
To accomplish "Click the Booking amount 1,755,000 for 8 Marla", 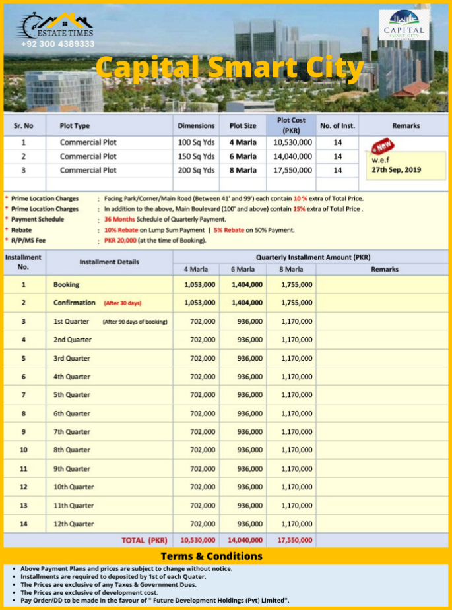I will (297, 284).
